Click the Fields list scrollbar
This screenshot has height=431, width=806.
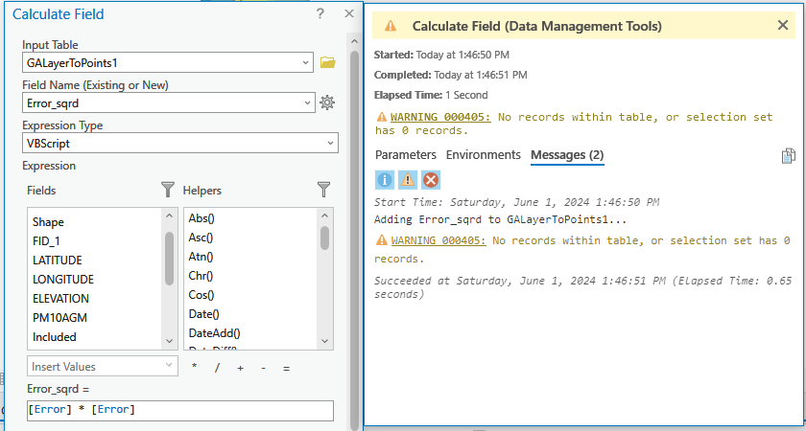170,259
